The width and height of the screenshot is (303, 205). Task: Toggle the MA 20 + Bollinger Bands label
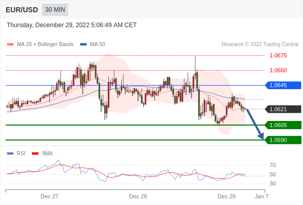click(45, 45)
